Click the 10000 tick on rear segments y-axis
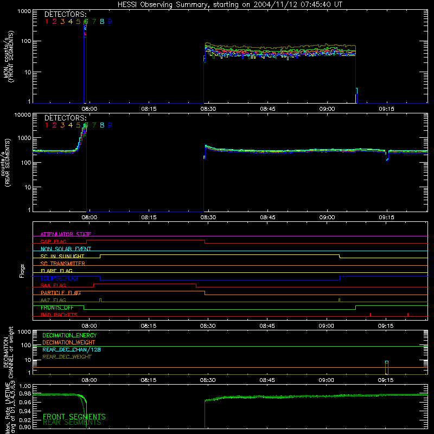This screenshot has height=434, width=434. (23, 115)
